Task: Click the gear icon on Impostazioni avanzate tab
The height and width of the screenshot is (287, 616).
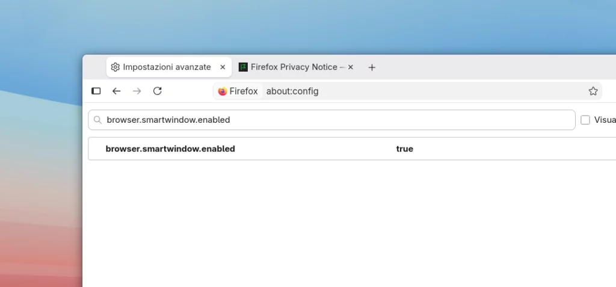Action: [x=115, y=67]
